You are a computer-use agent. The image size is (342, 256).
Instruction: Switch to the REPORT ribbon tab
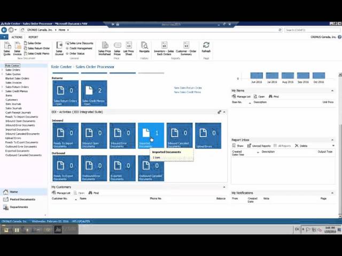tap(33, 37)
